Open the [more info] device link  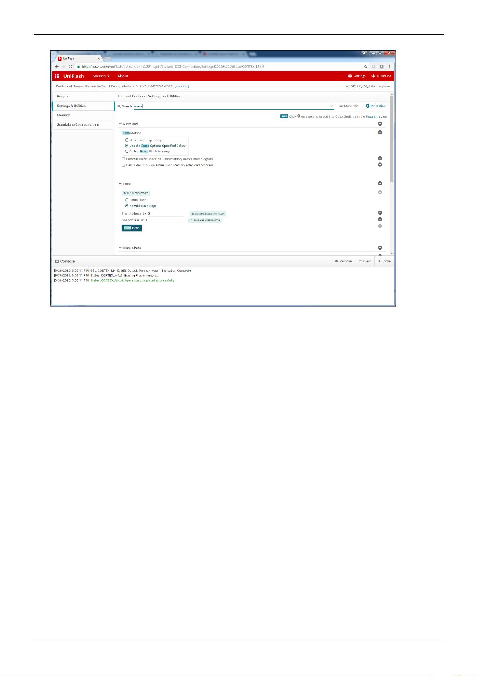point(182,86)
